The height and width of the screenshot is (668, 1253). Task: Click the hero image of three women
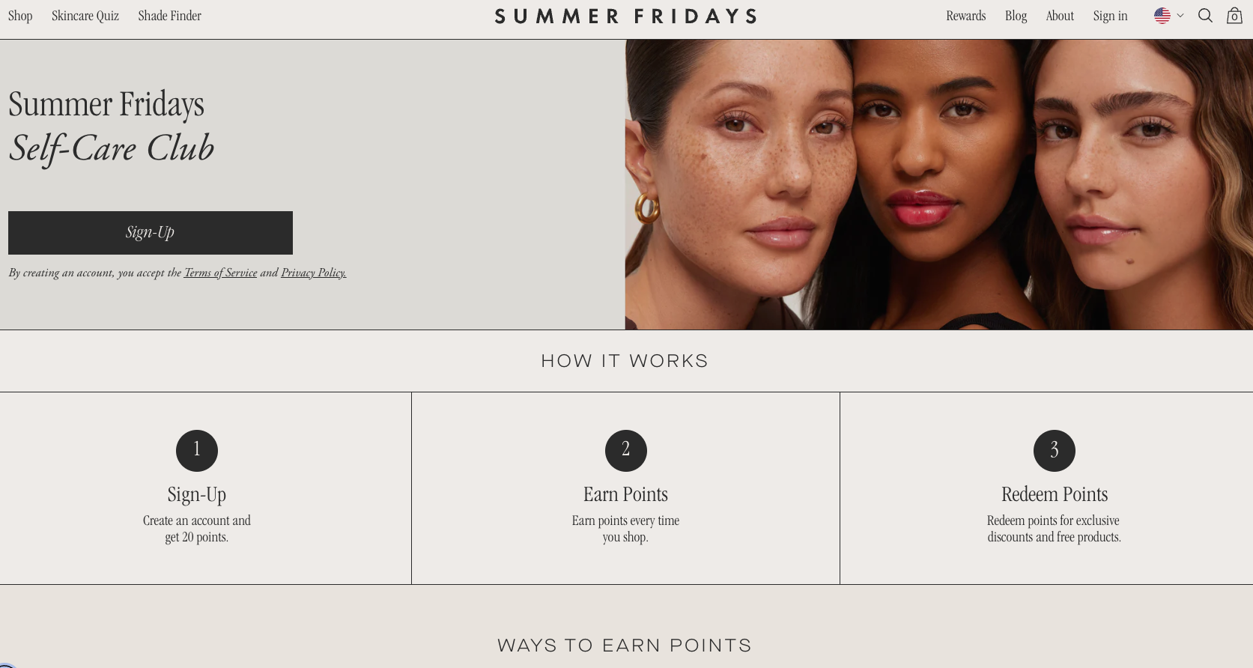[x=939, y=184]
